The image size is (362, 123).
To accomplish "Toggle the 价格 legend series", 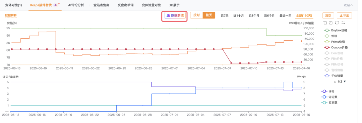I will click(x=330, y=36).
